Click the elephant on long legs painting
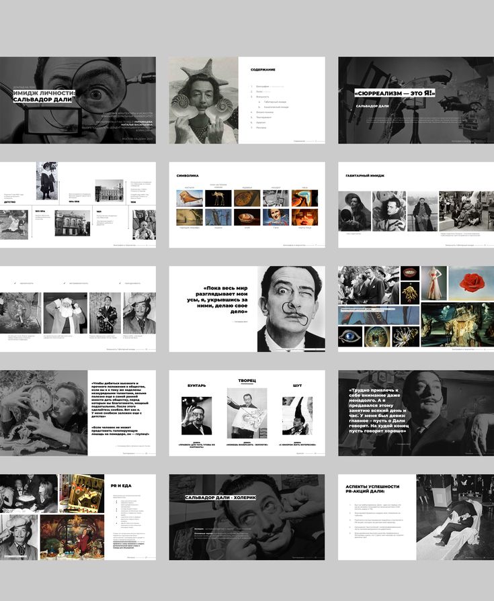Image resolution: width=494 pixels, height=601 pixels. (x=218, y=198)
